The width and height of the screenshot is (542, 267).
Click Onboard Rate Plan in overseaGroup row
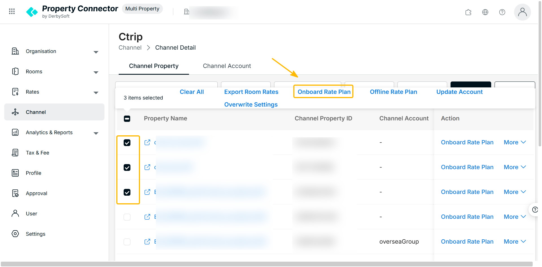point(467,242)
